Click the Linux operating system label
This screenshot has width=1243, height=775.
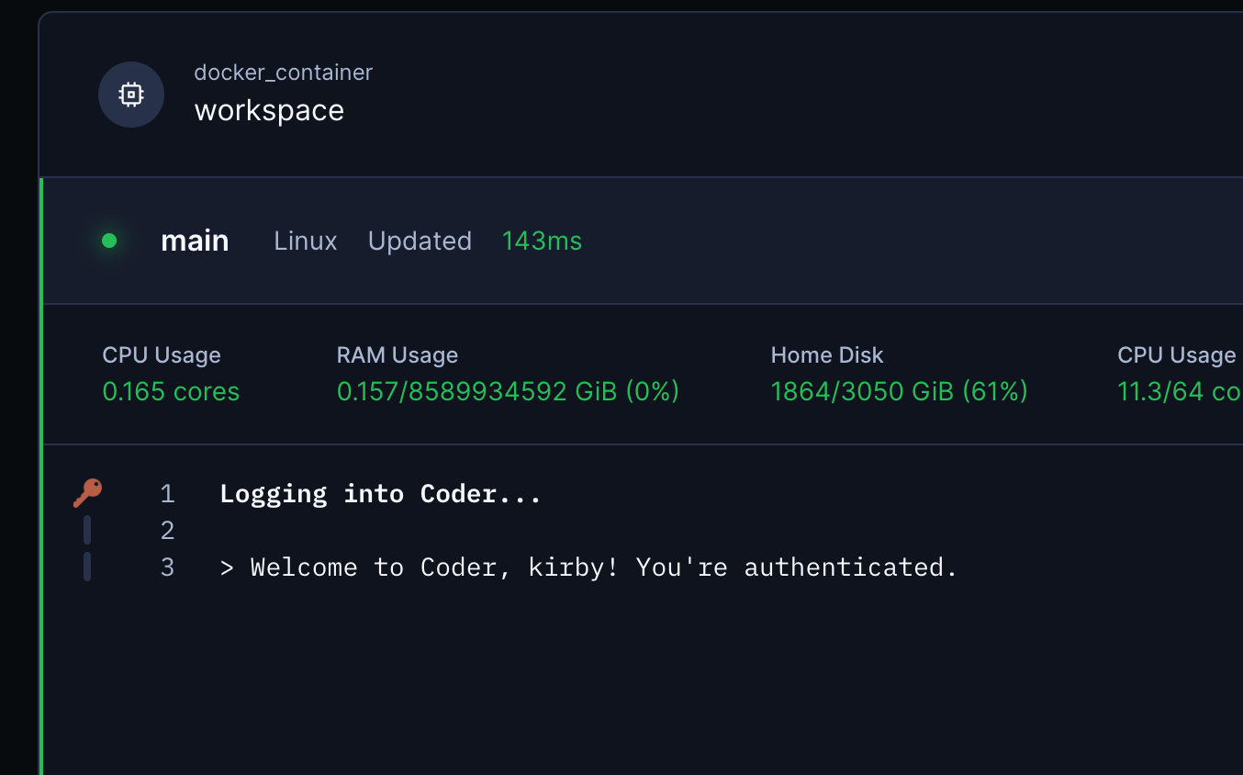pos(305,241)
